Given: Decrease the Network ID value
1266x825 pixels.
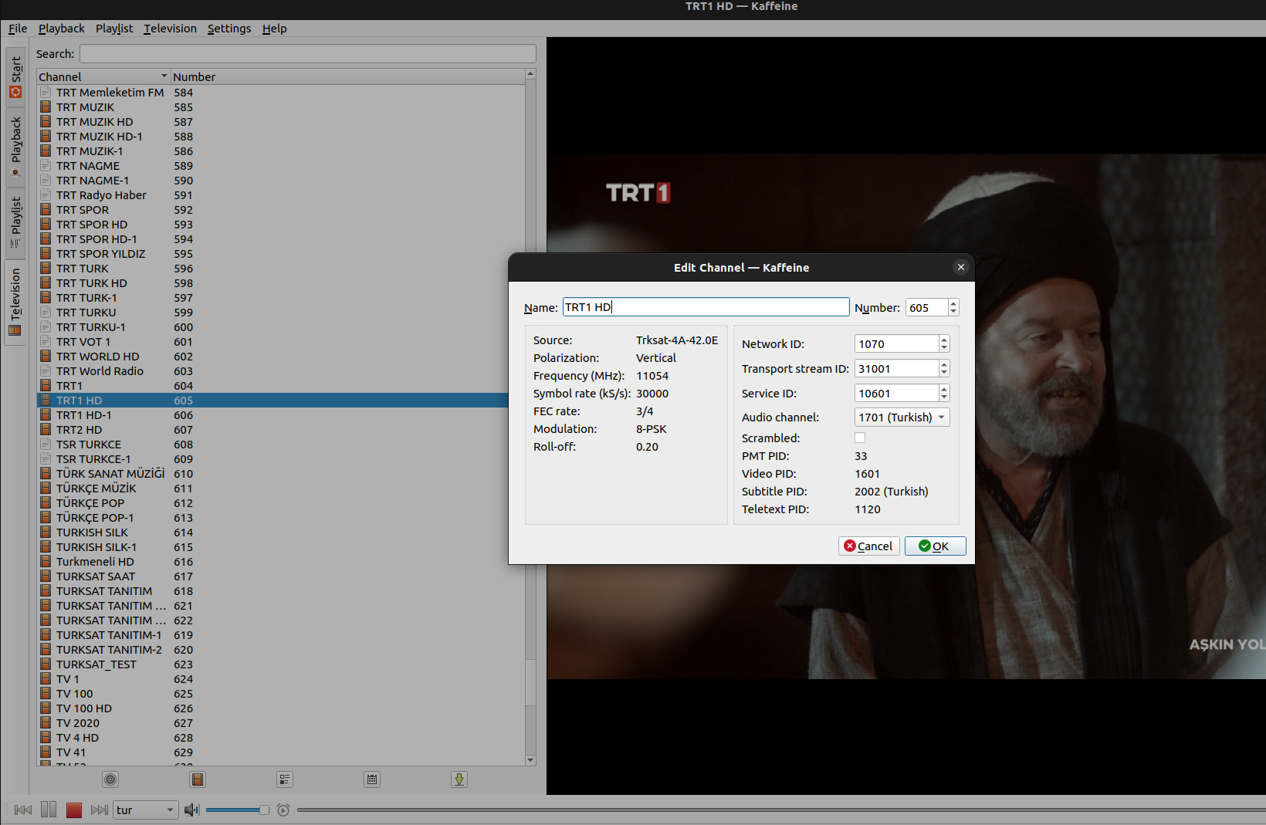Looking at the screenshot, I should click(944, 348).
